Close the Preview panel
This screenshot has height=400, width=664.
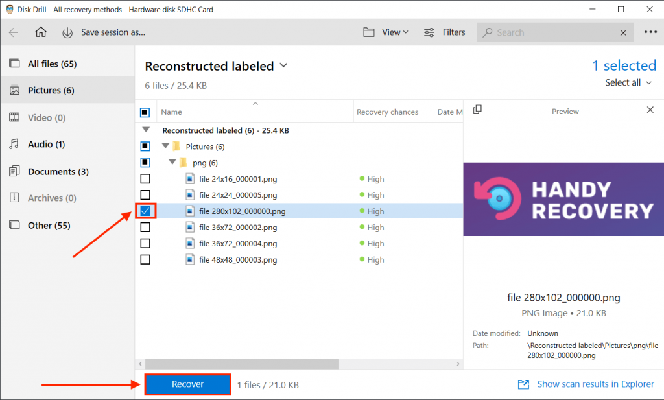650,110
